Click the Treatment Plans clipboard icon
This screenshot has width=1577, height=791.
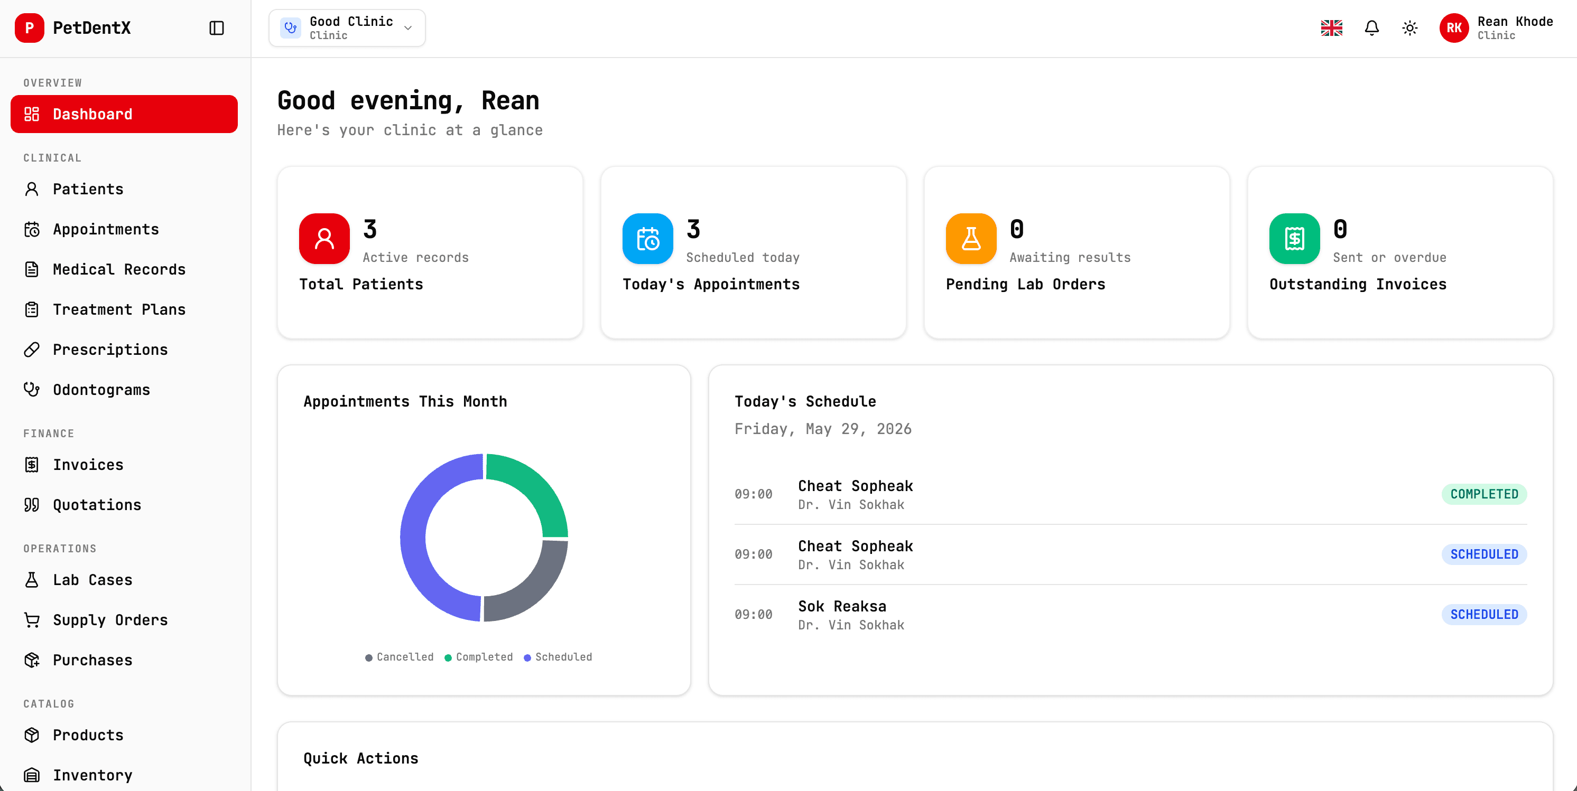coord(32,309)
